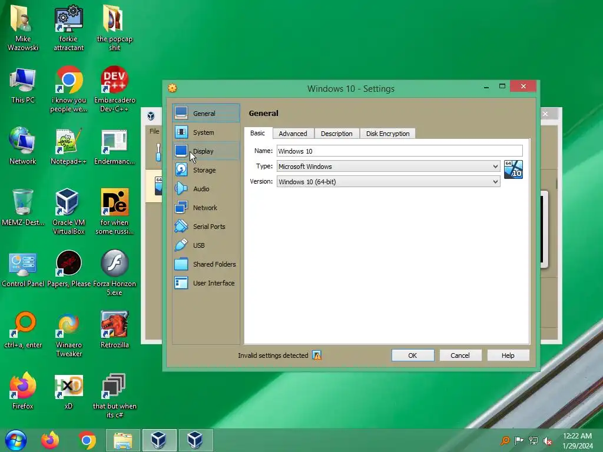This screenshot has width=603, height=452.
Task: Select the Notepad++ desktop icon
Action: [68, 146]
